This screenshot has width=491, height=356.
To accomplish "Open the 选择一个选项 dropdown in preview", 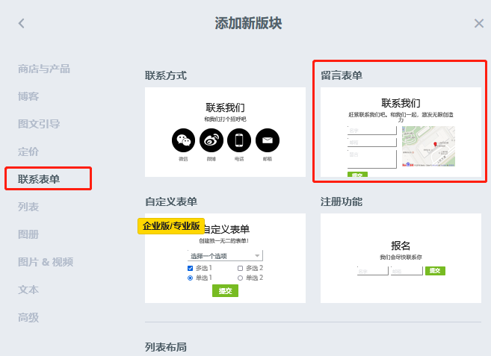I will 225,255.
